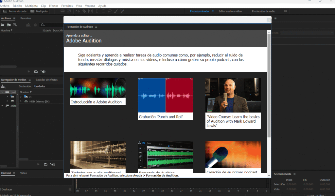Switch to Bastidor de efectos tab
This screenshot has width=335, height=196.
pyautogui.click(x=46, y=80)
